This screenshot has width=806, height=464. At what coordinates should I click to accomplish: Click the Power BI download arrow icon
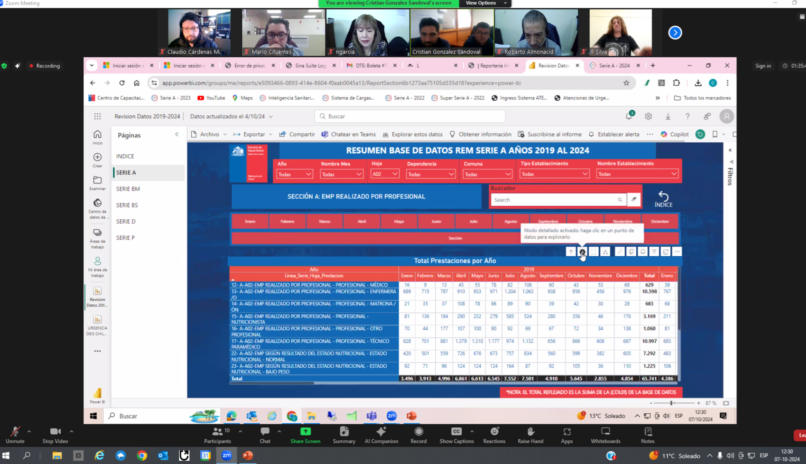pos(668,116)
